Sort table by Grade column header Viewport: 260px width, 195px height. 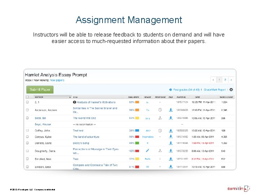[x=147, y=97]
